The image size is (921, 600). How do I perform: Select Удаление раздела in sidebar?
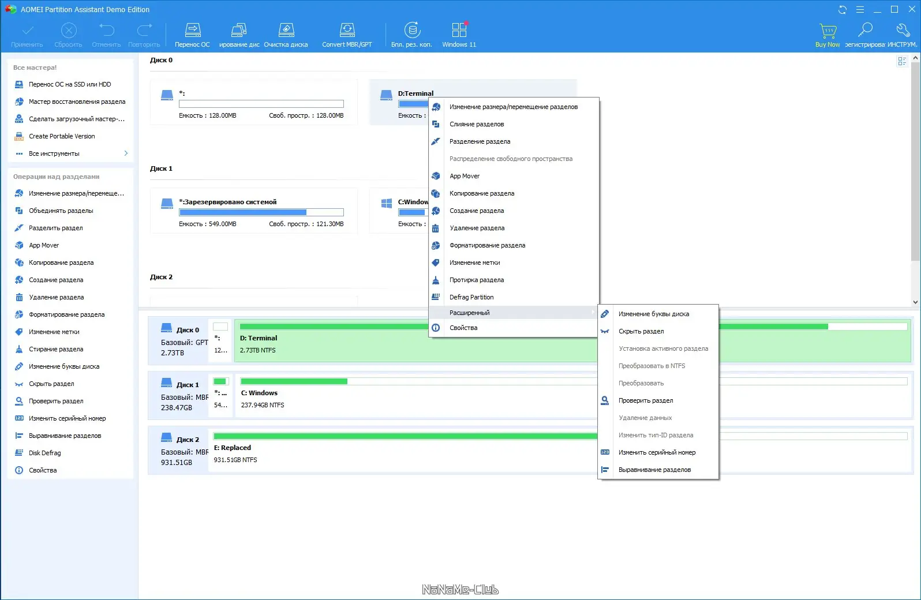pos(56,297)
